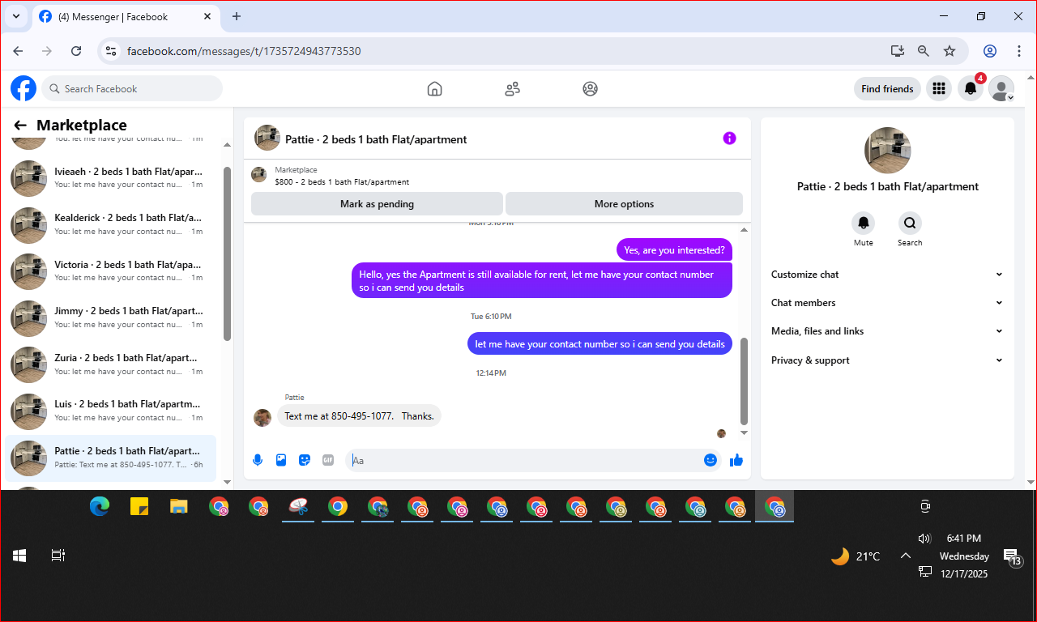Viewport: 1037px width, 622px height.
Task: Open the conversation information icon
Action: [729, 138]
